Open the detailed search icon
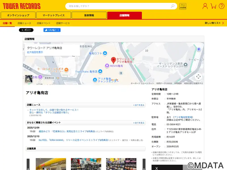The height and width of the screenshot is (170, 227). [183, 6]
